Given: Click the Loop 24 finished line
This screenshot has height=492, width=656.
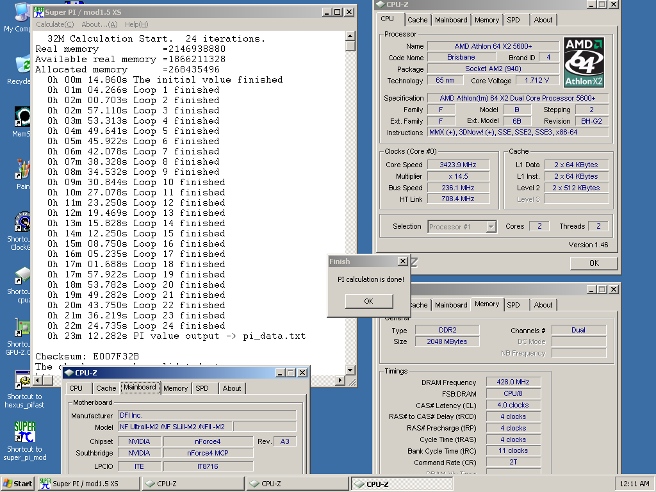Looking at the screenshot, I should pos(136,326).
